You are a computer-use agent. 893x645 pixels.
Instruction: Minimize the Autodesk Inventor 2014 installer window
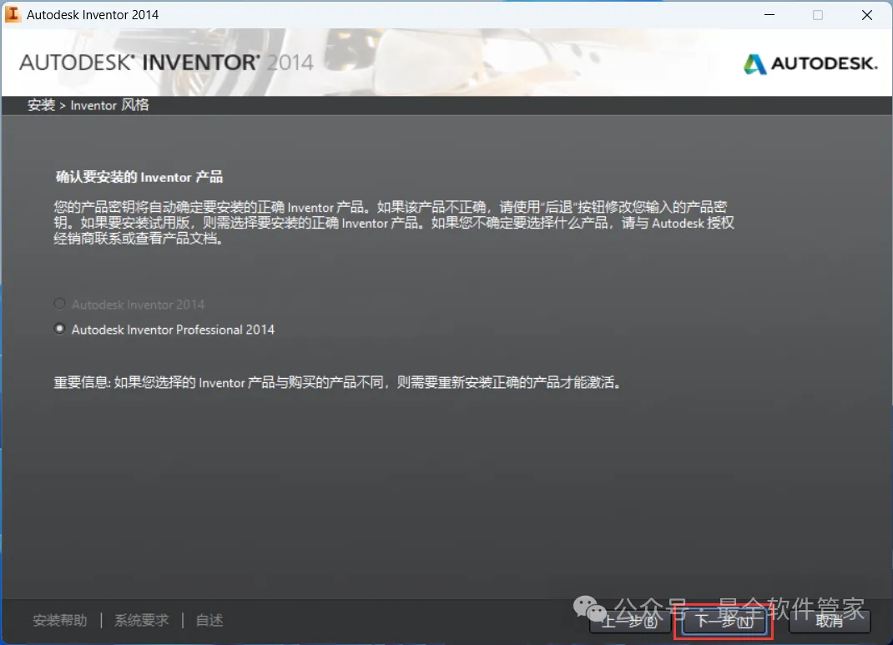pyautogui.click(x=769, y=15)
